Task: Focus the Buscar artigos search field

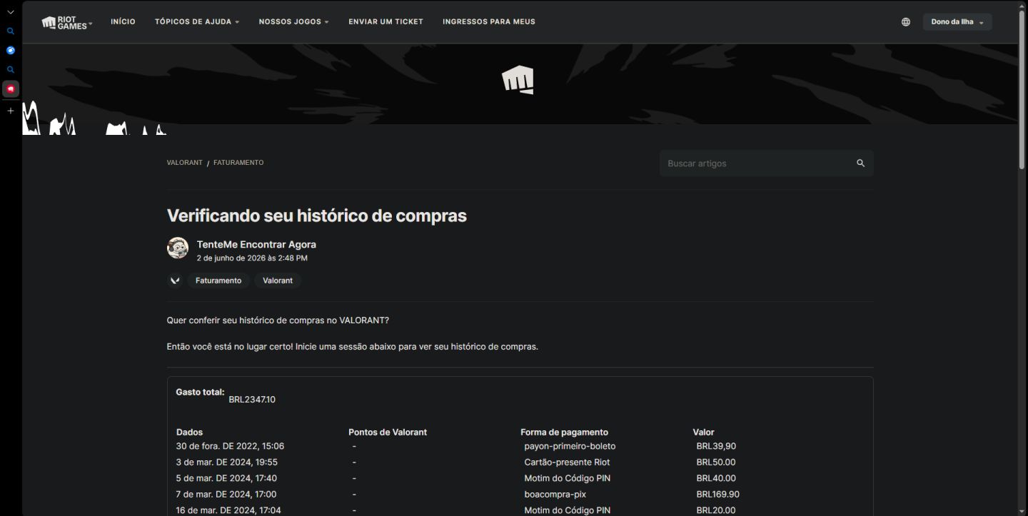Action: click(x=766, y=163)
